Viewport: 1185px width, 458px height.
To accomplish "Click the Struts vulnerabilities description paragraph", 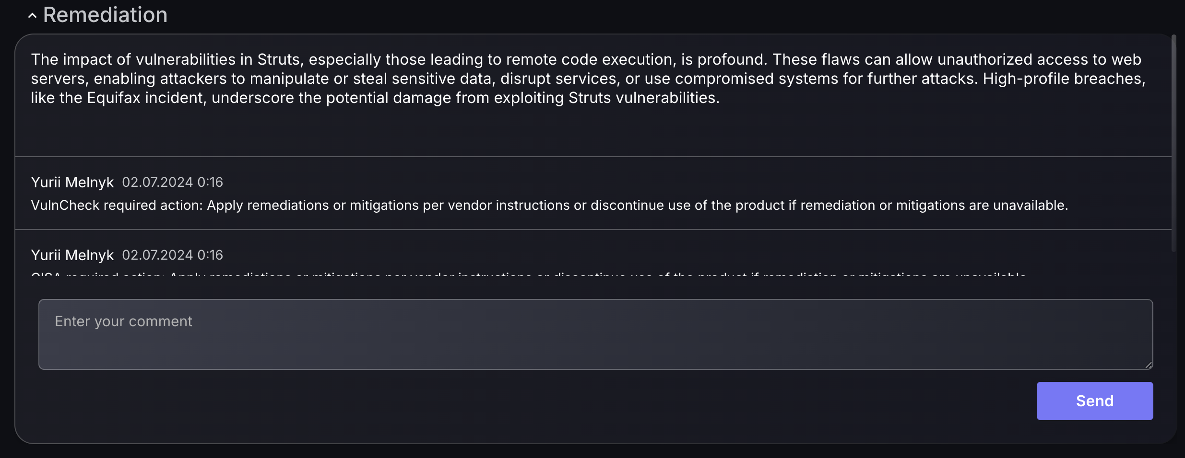I will point(588,79).
